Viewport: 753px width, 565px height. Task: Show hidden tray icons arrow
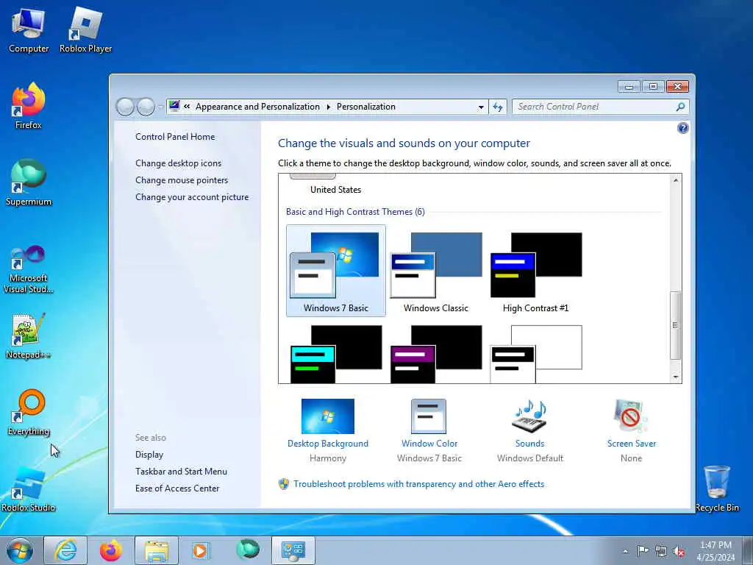click(x=625, y=551)
